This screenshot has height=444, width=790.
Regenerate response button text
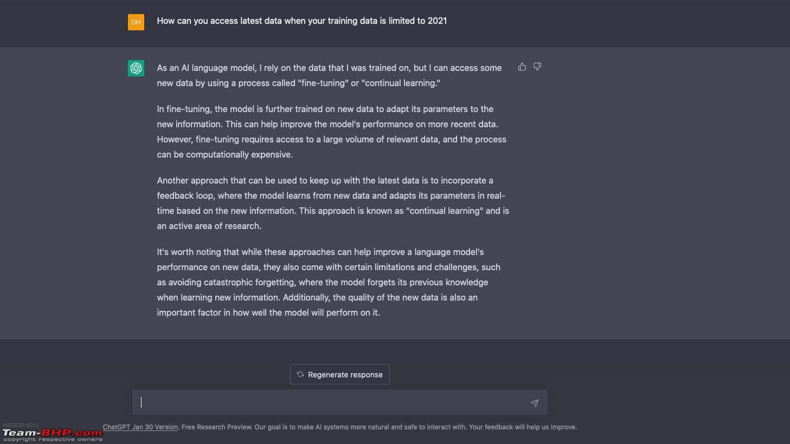click(x=345, y=375)
